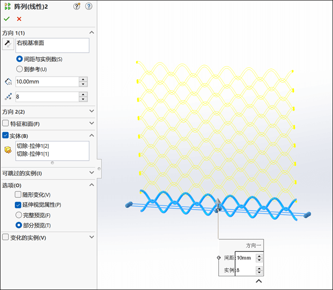Image resolution: width=333 pixels, height=290 pixels.
Task: Decrease callout 实例 value with down arrow
Action: pyautogui.click(x=259, y=272)
